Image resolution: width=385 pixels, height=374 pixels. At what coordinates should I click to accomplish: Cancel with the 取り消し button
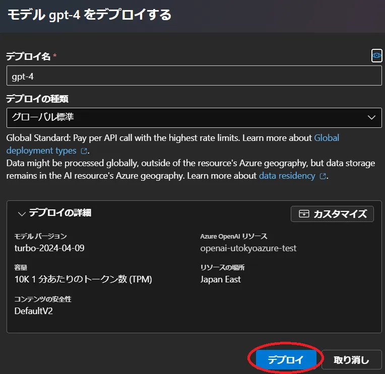(x=351, y=360)
